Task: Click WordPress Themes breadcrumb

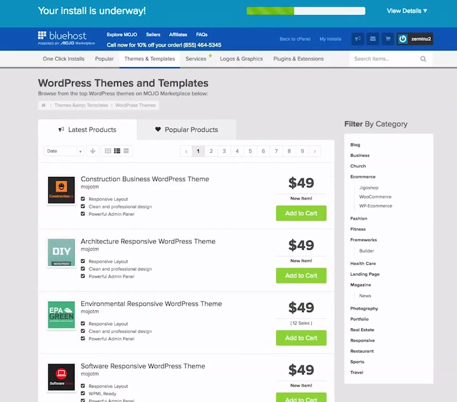Action: (136, 105)
